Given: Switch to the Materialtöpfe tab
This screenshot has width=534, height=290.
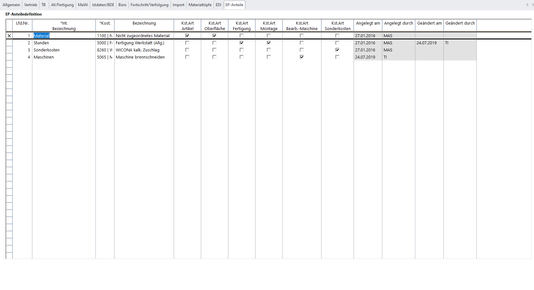Looking at the screenshot, I should click(200, 5).
